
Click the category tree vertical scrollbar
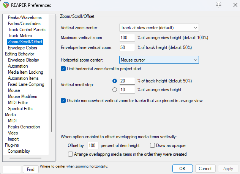(x=52, y=105)
